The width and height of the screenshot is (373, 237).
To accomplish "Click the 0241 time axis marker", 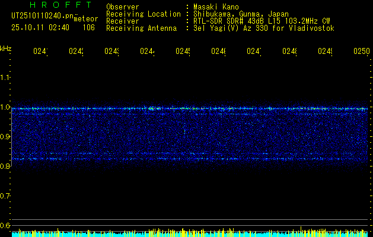I will [40, 52].
